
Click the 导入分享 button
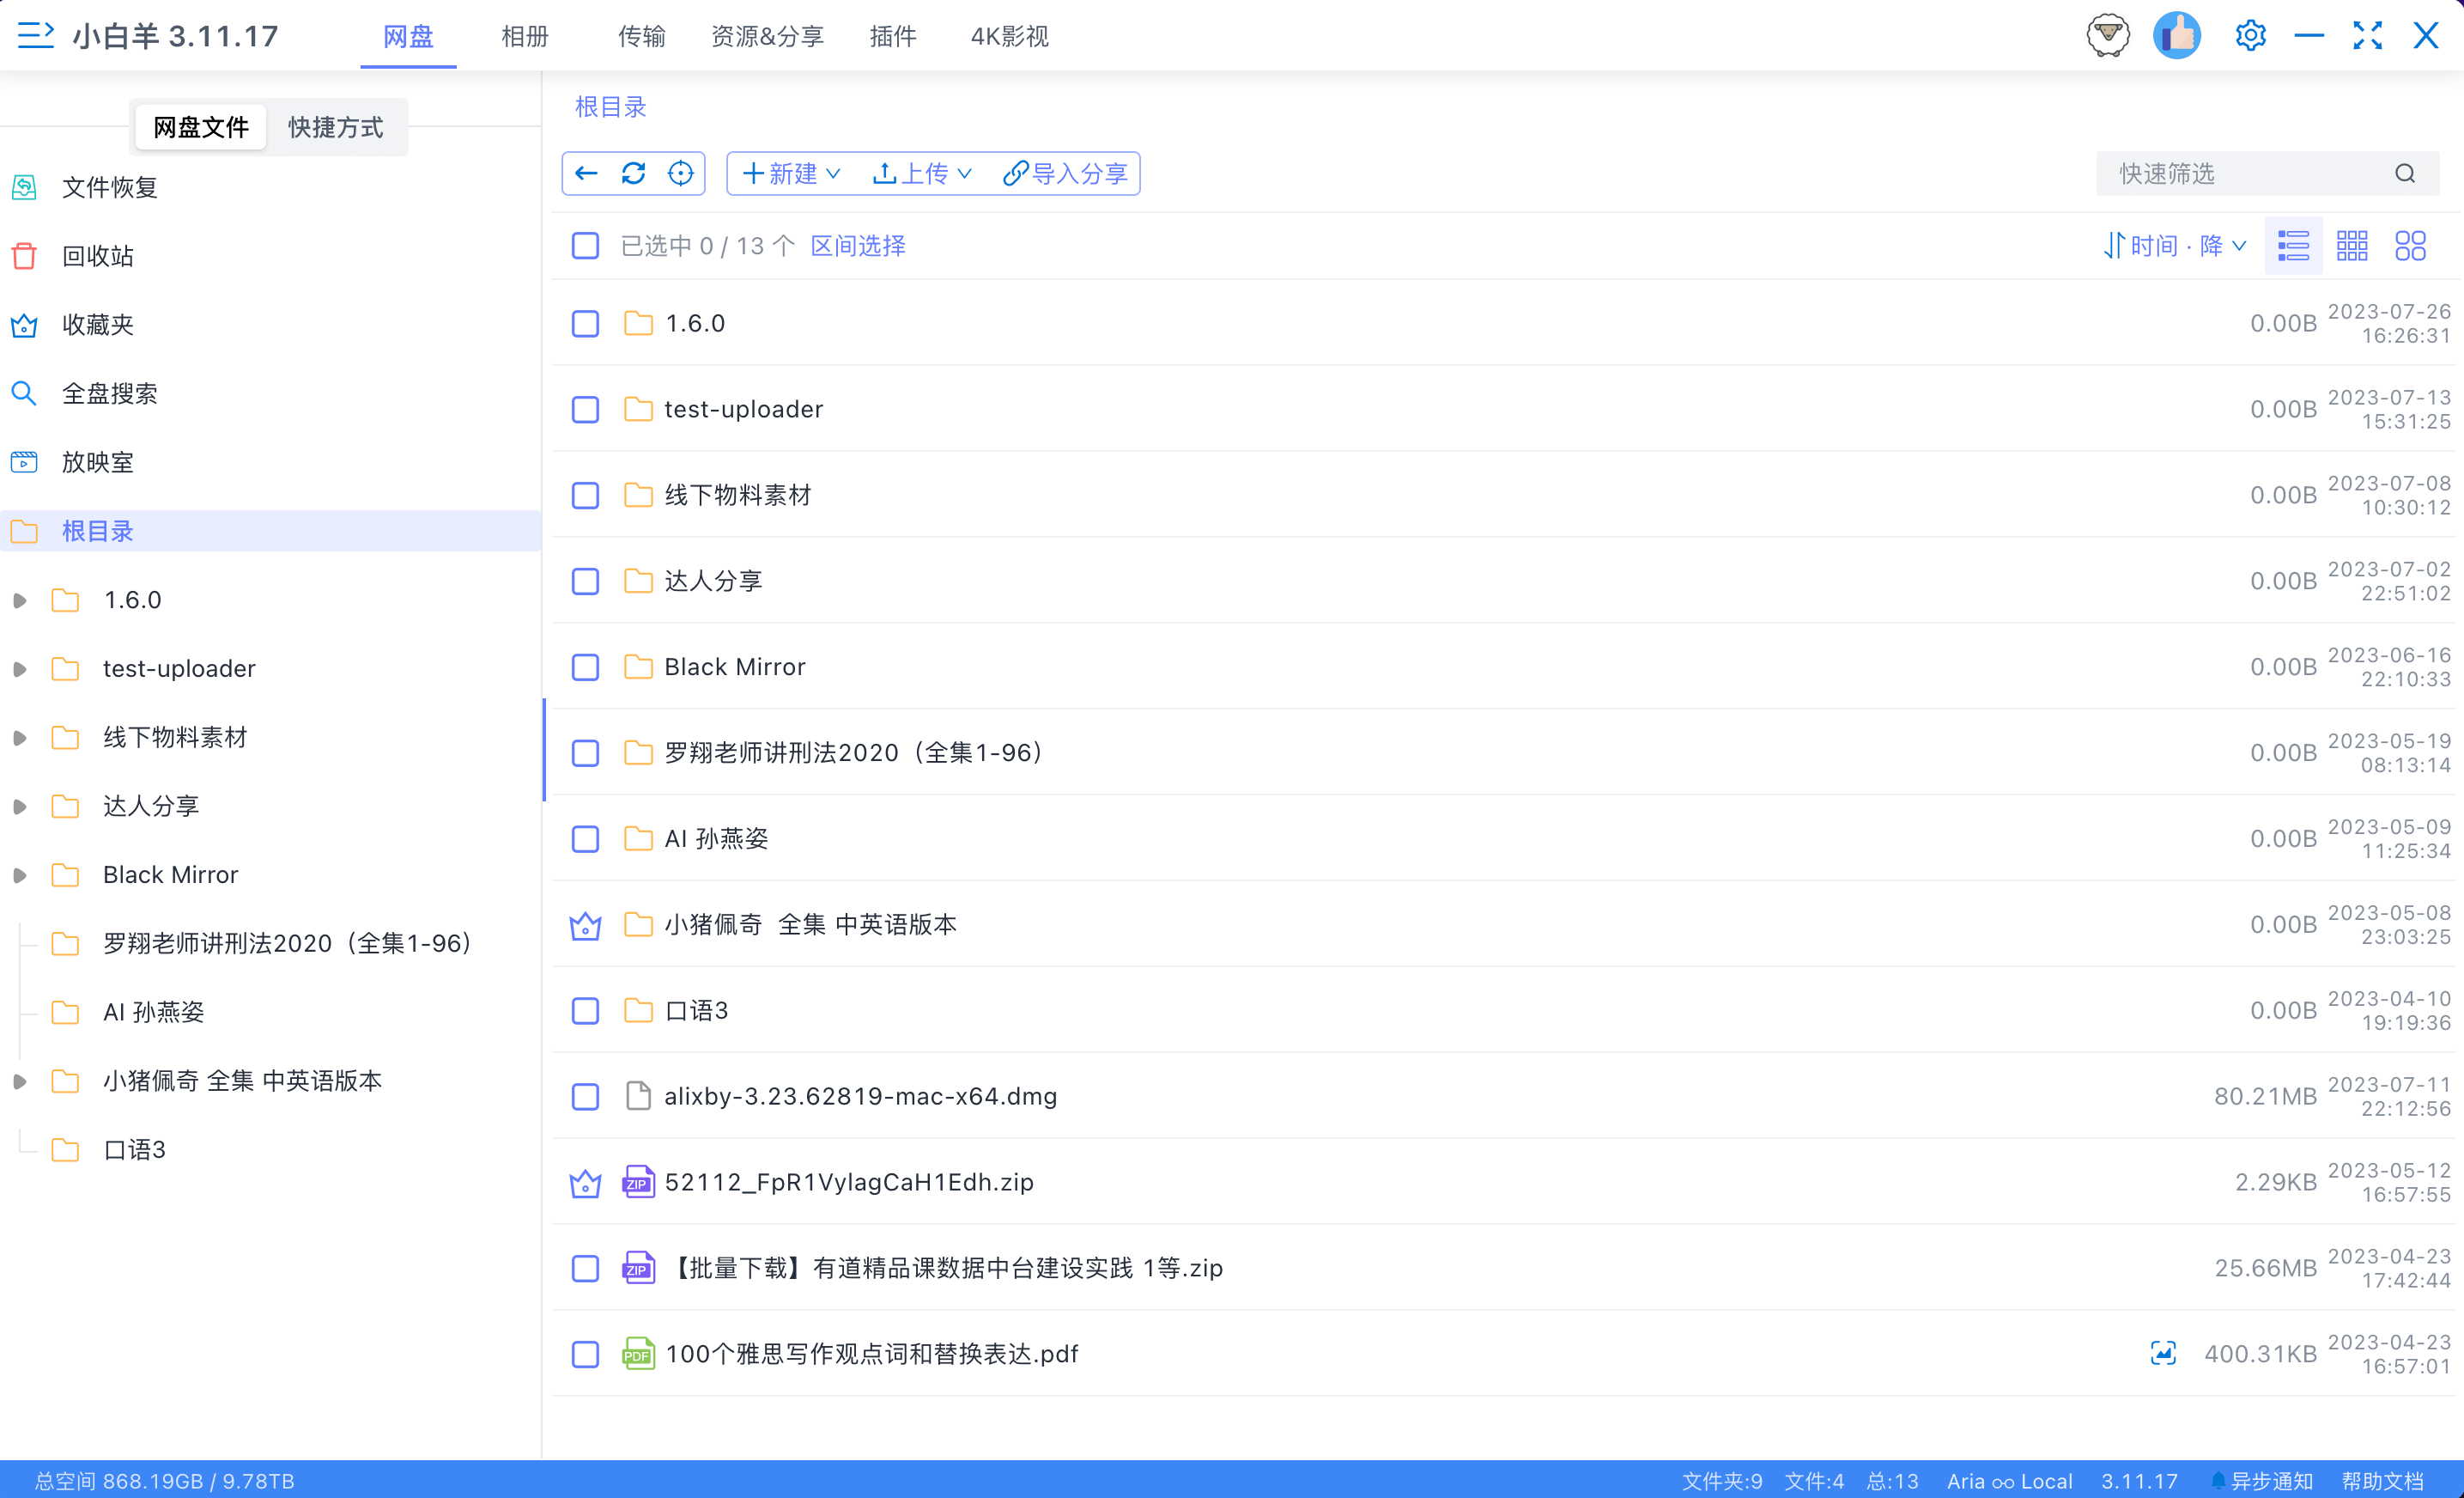click(x=1065, y=174)
